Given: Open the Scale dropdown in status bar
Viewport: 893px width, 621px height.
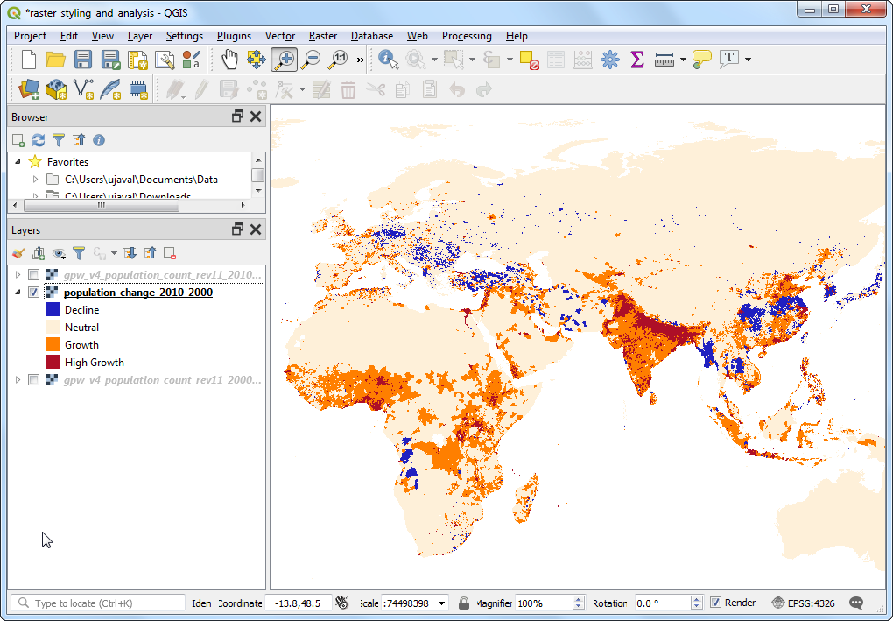Looking at the screenshot, I should coord(441,603).
